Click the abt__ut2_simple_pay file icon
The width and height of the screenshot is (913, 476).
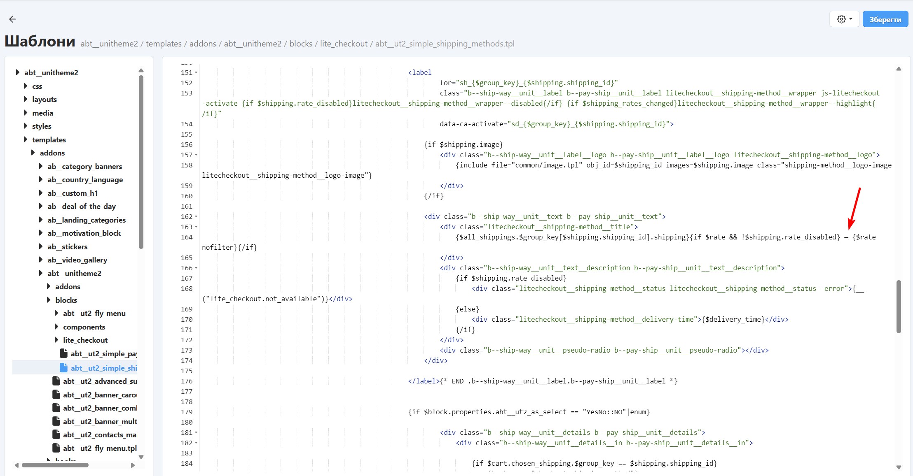click(64, 353)
